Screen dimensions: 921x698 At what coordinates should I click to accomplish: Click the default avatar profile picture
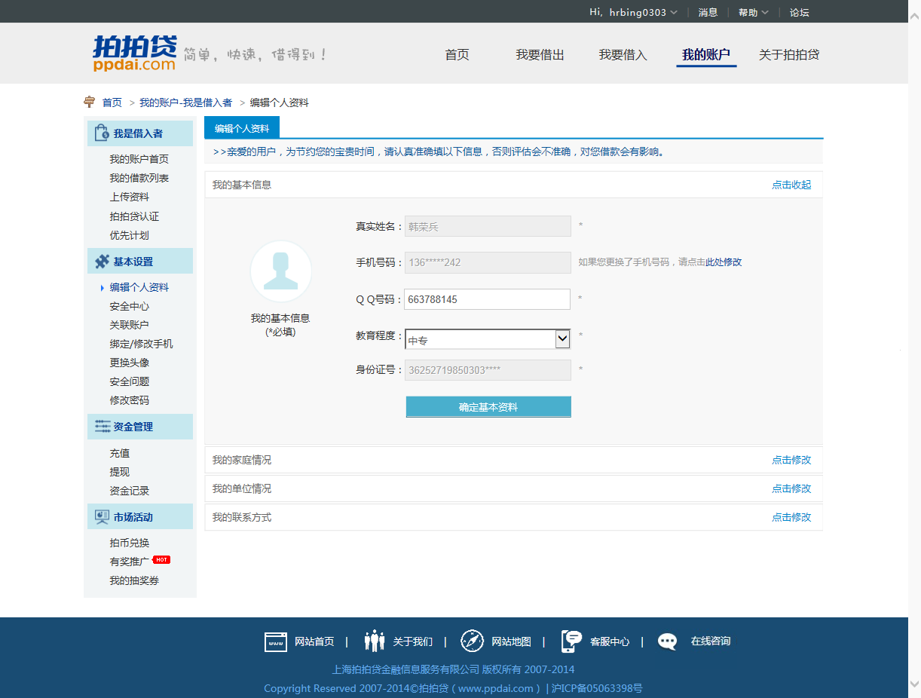point(280,271)
